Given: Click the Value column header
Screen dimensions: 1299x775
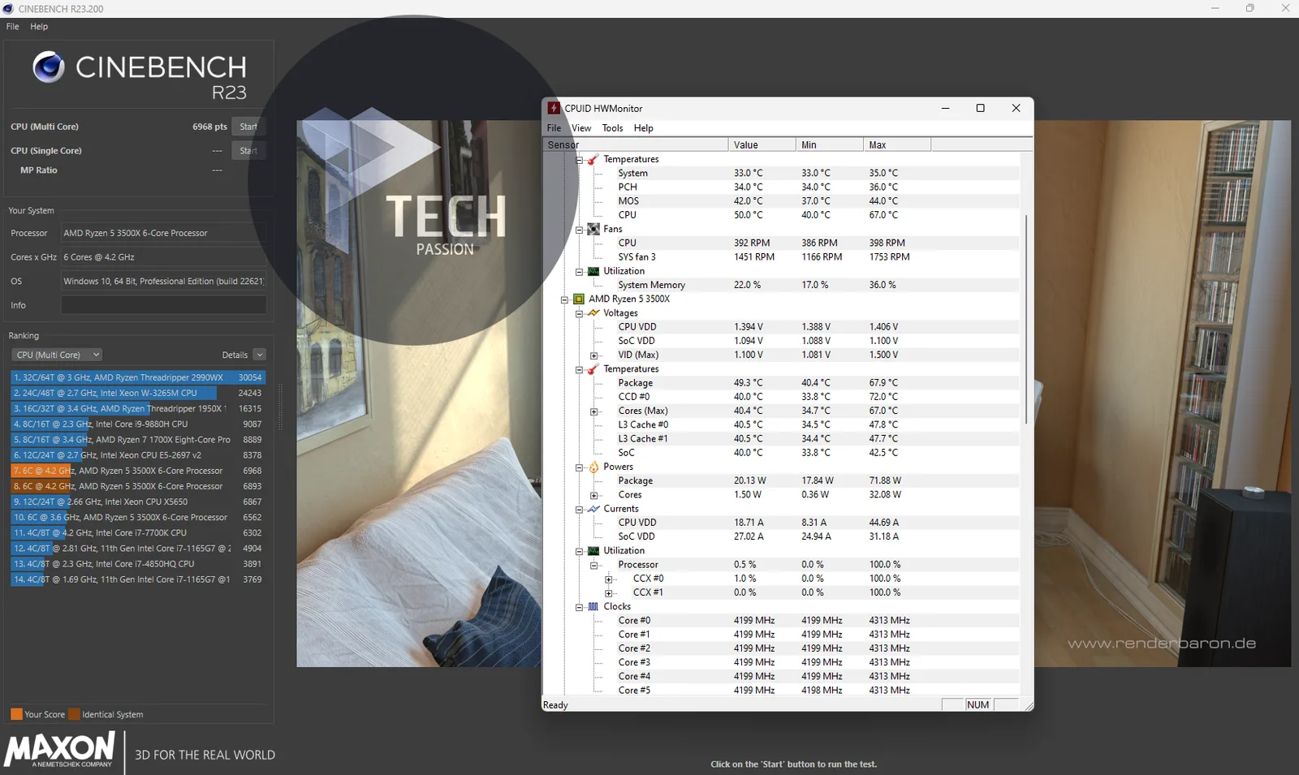Looking at the screenshot, I should 762,144.
